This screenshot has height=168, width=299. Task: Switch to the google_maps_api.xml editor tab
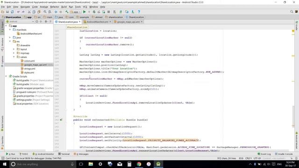point(128,22)
